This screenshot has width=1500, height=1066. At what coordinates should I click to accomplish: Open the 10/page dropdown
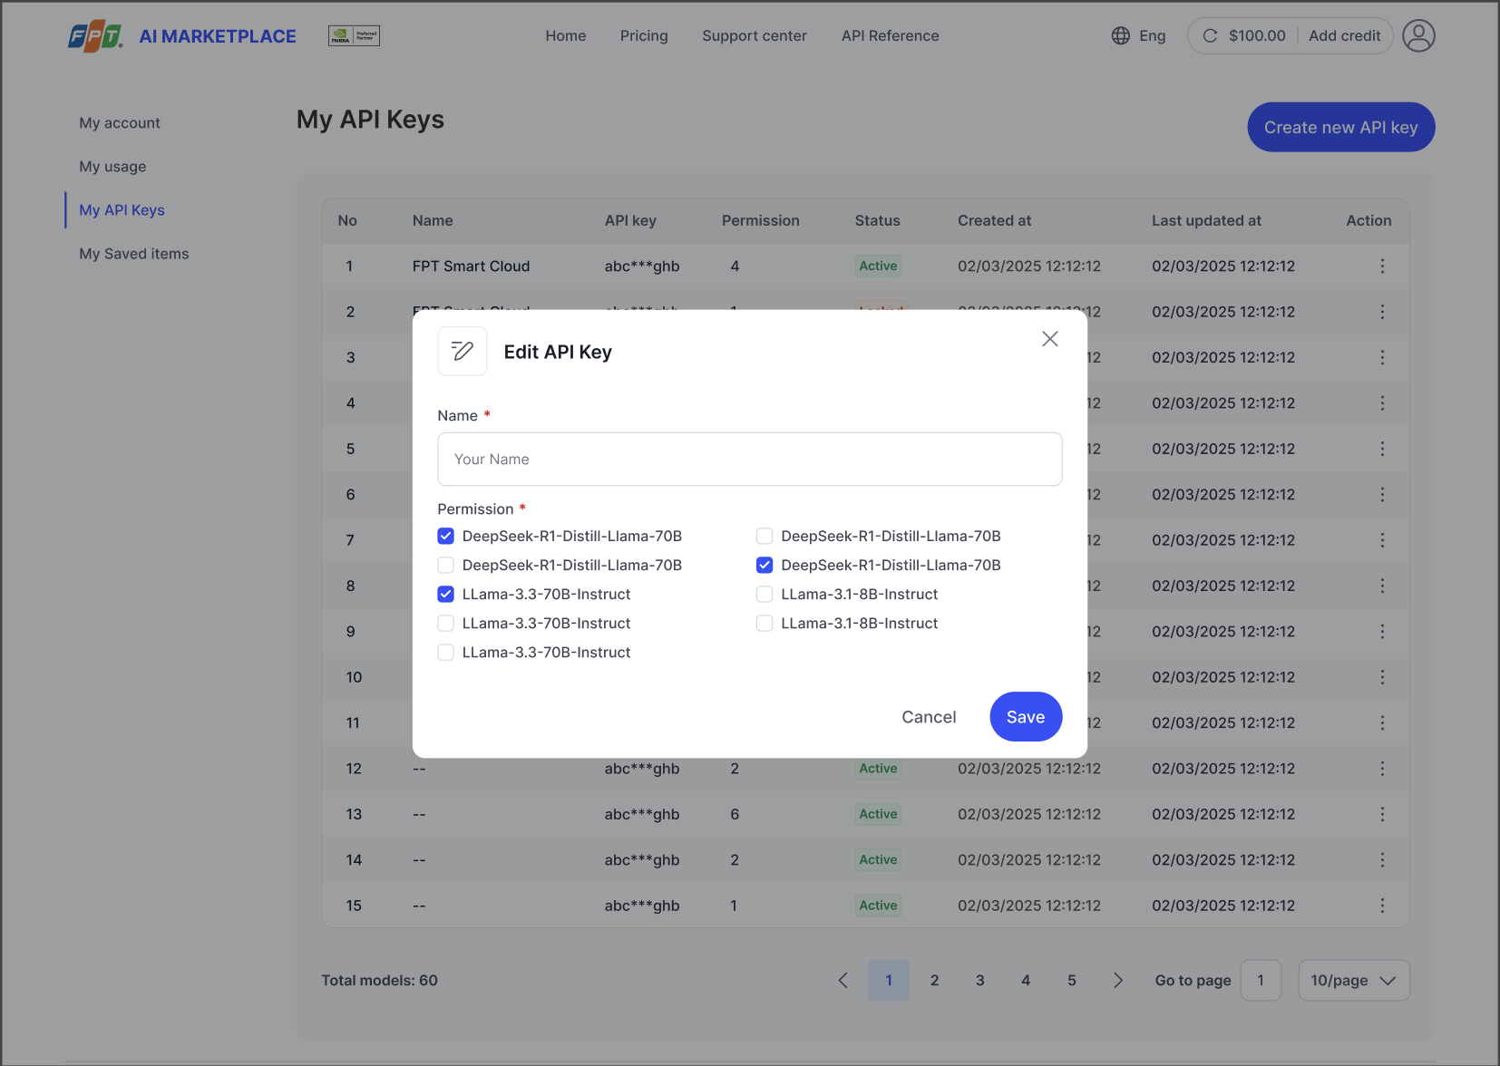(x=1354, y=981)
